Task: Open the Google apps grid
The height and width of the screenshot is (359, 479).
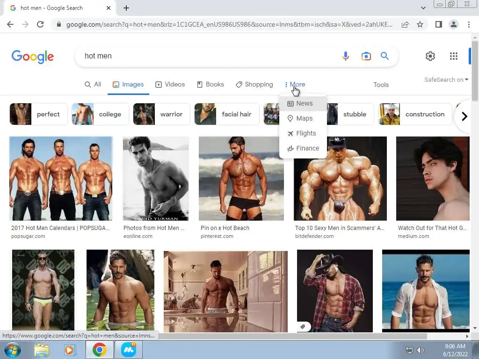Action: (454, 56)
